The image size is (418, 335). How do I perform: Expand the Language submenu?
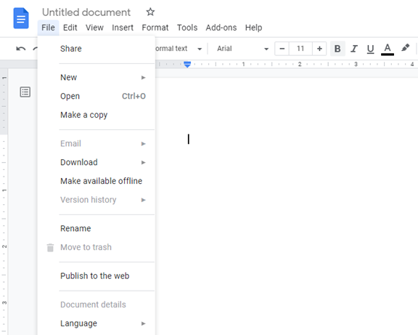(97, 323)
